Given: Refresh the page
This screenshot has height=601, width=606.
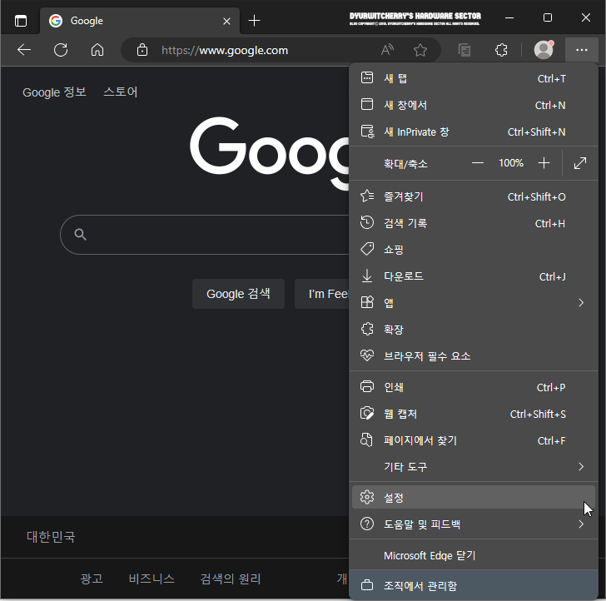Looking at the screenshot, I should tap(61, 50).
